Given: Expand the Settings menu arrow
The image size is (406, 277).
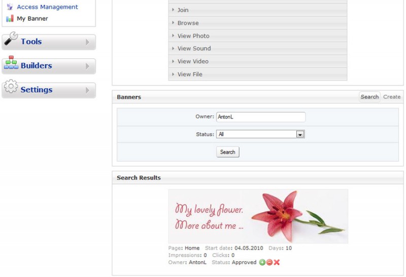Looking at the screenshot, I should [x=87, y=90].
